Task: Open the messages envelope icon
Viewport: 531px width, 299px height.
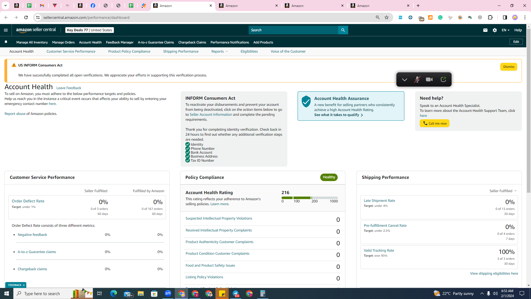Action: [x=485, y=30]
